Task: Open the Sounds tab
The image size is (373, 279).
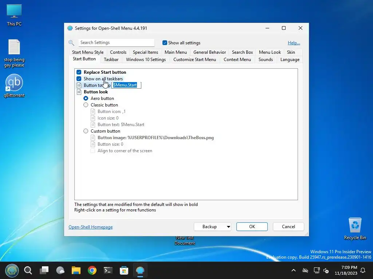Action: click(266, 60)
